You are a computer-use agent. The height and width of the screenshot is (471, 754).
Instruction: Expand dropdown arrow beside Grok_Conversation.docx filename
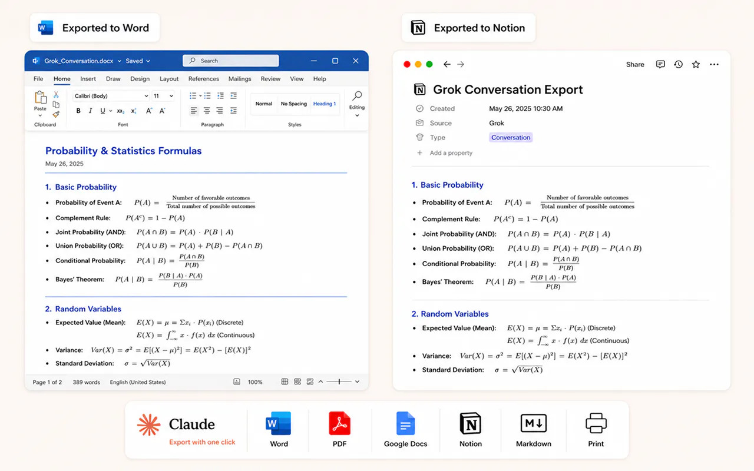pyautogui.click(x=119, y=61)
